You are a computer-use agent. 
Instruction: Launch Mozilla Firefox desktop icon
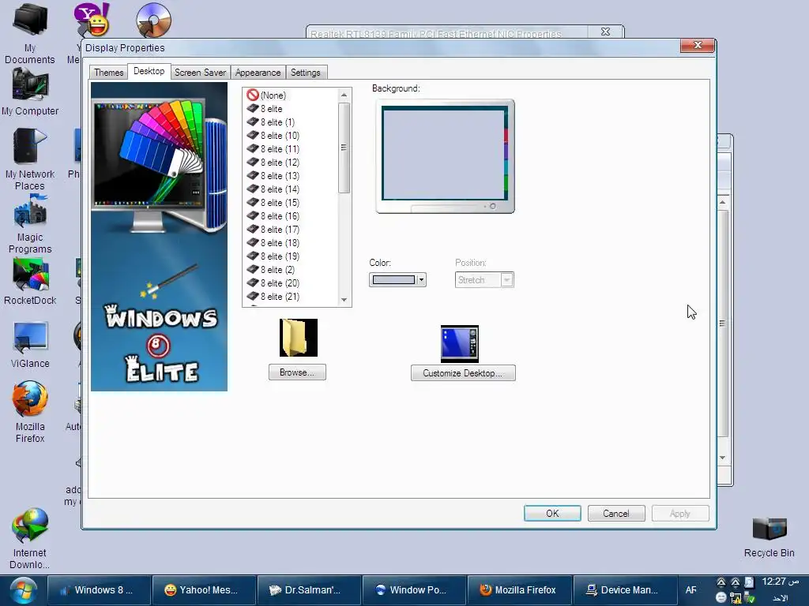(x=30, y=412)
